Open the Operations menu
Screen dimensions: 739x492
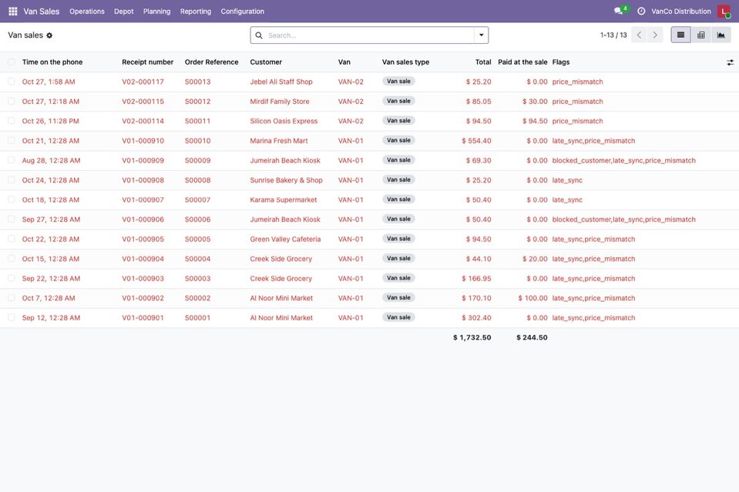pyautogui.click(x=87, y=12)
